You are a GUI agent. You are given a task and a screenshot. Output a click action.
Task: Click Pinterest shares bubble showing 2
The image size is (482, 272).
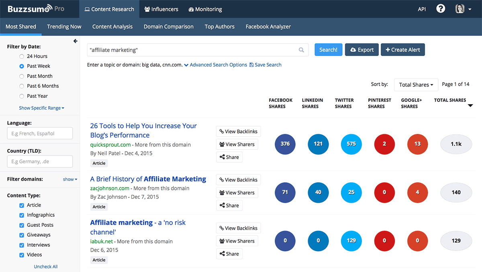tap(384, 144)
